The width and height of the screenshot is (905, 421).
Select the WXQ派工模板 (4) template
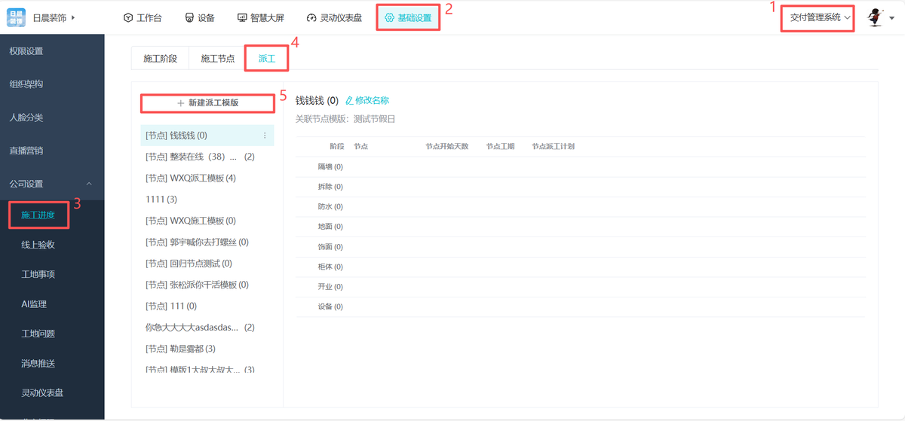(191, 178)
